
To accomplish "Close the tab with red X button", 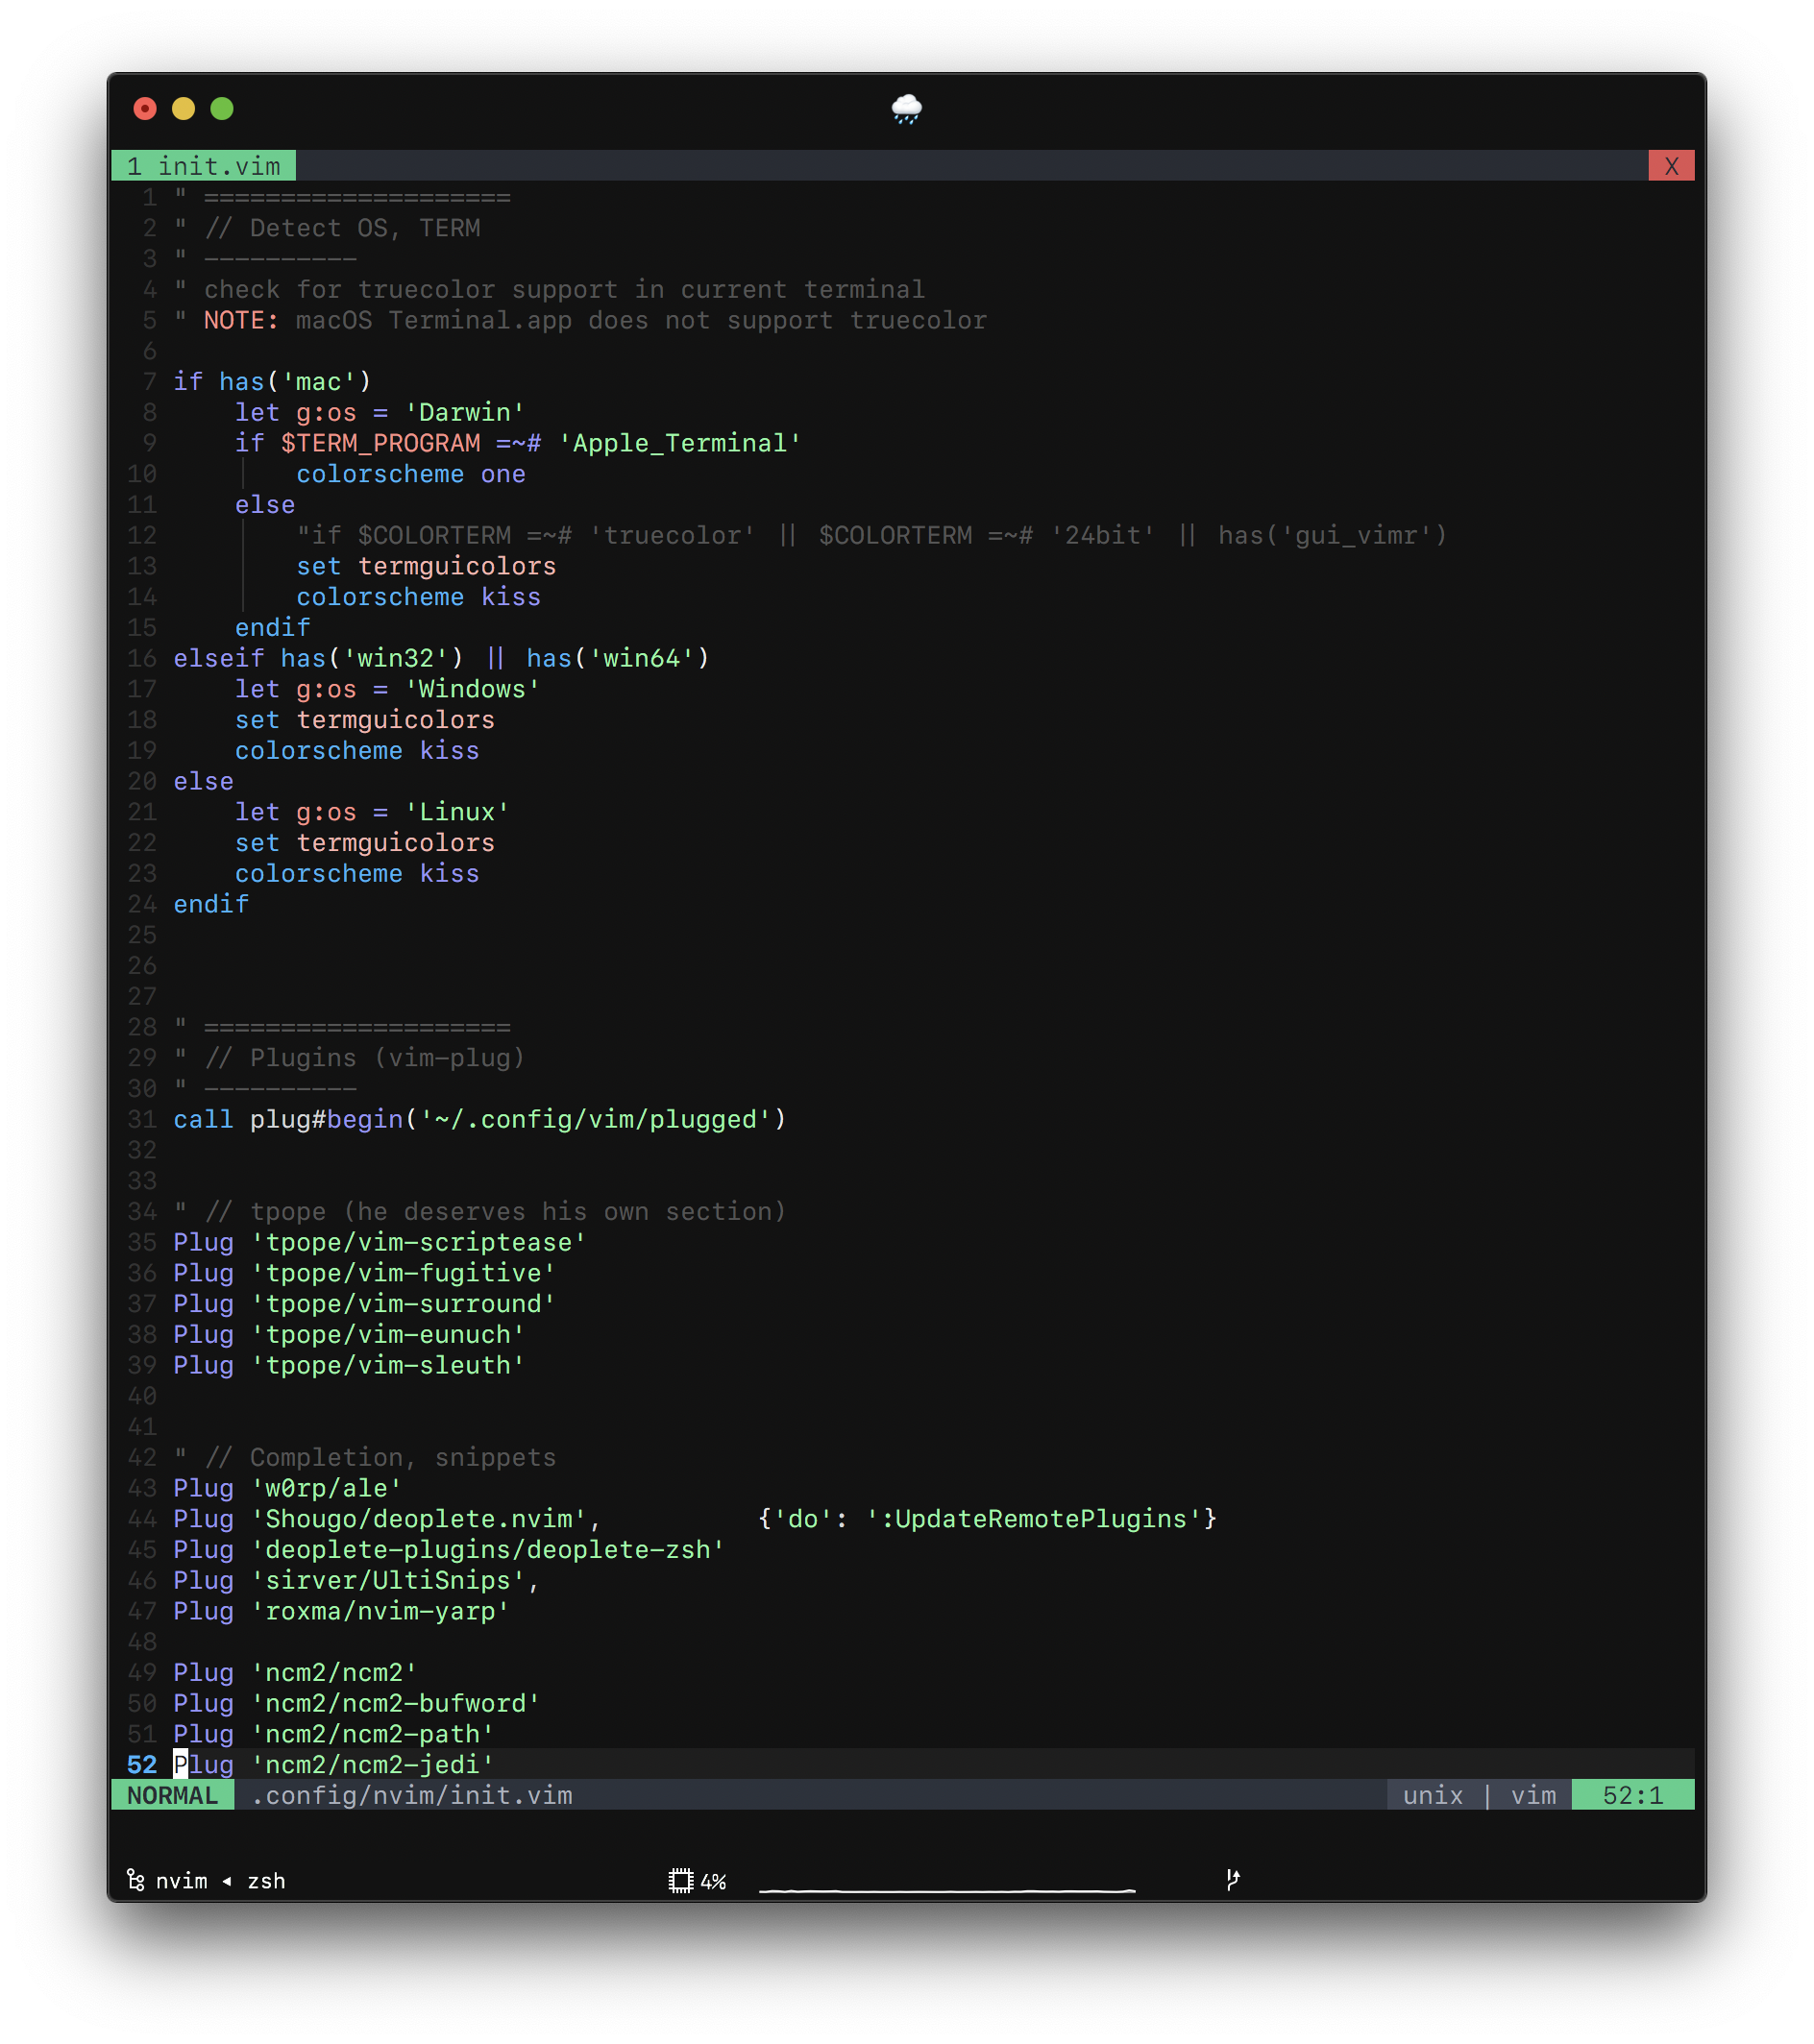I will pos(1671,166).
